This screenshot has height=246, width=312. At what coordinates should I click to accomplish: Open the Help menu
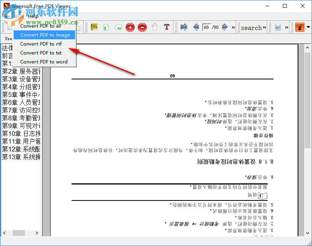point(33,16)
